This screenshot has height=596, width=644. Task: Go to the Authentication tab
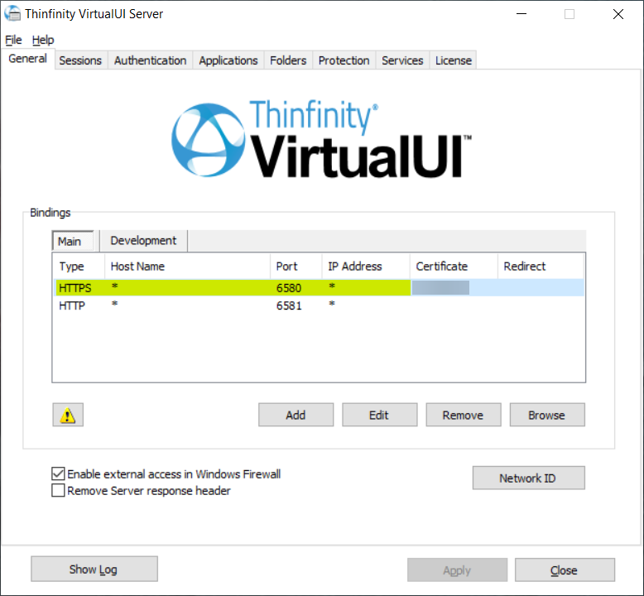point(151,60)
